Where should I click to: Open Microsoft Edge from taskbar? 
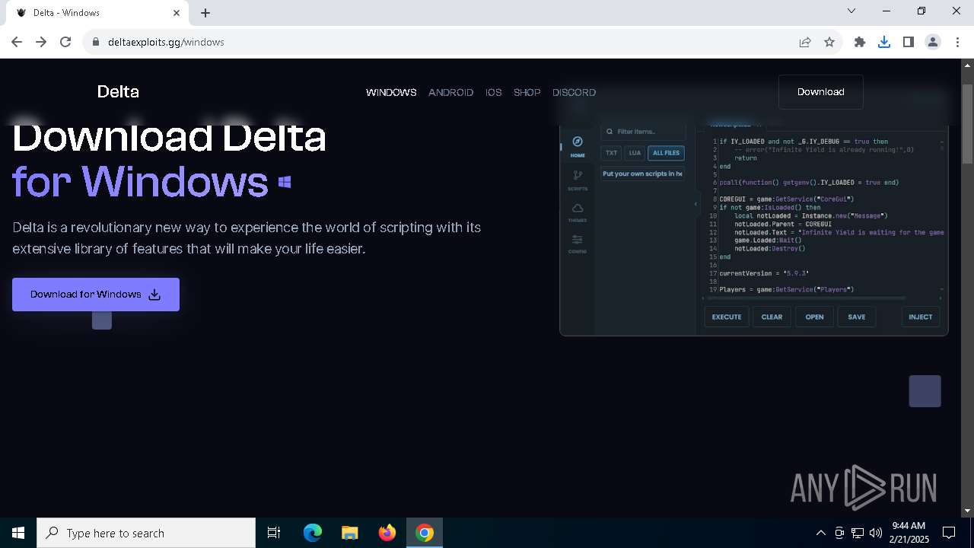point(313,533)
